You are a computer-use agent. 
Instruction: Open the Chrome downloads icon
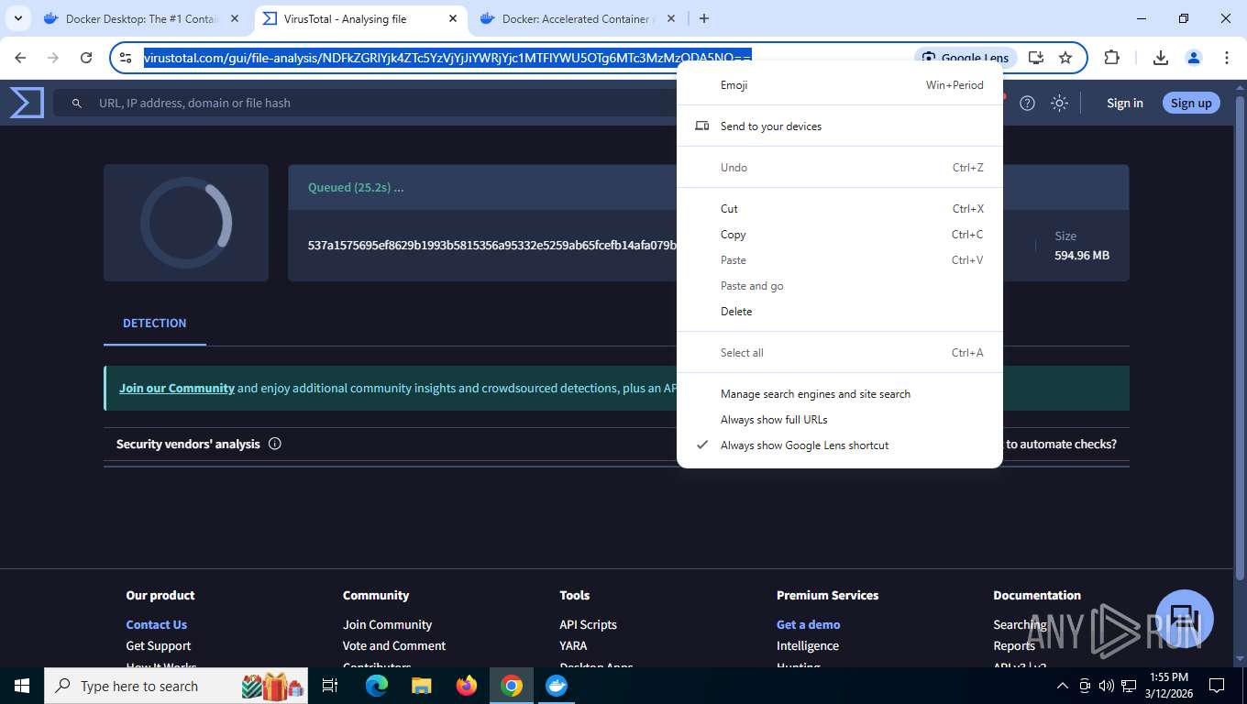pyautogui.click(x=1161, y=58)
